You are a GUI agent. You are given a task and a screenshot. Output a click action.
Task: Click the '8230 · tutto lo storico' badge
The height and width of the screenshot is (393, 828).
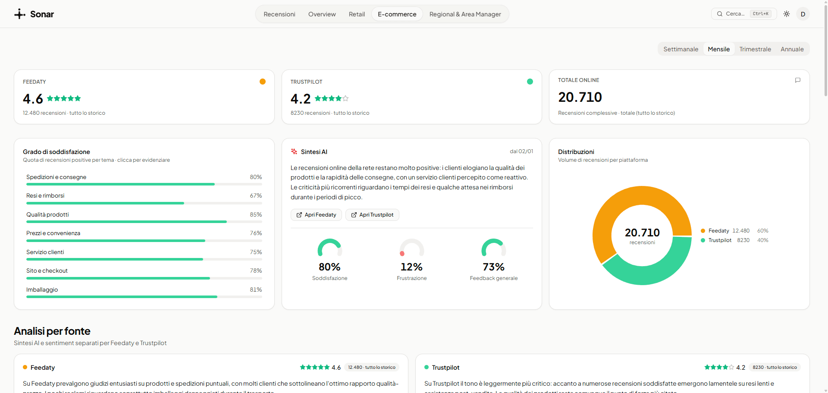775,367
